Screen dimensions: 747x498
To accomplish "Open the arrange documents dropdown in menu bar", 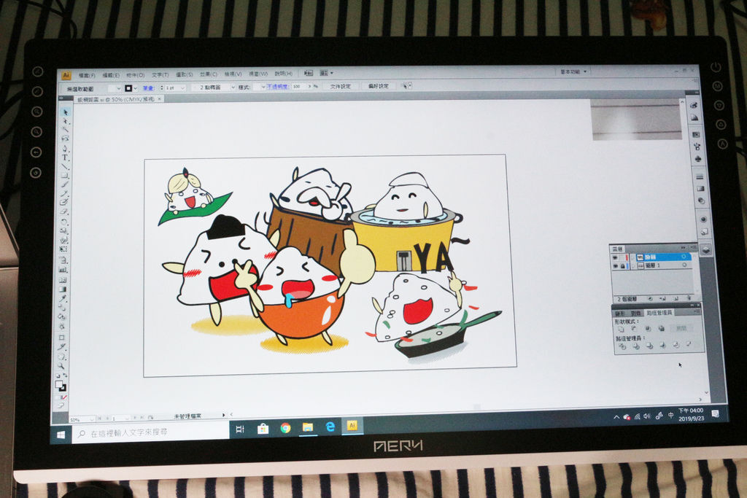I will 326,73.
